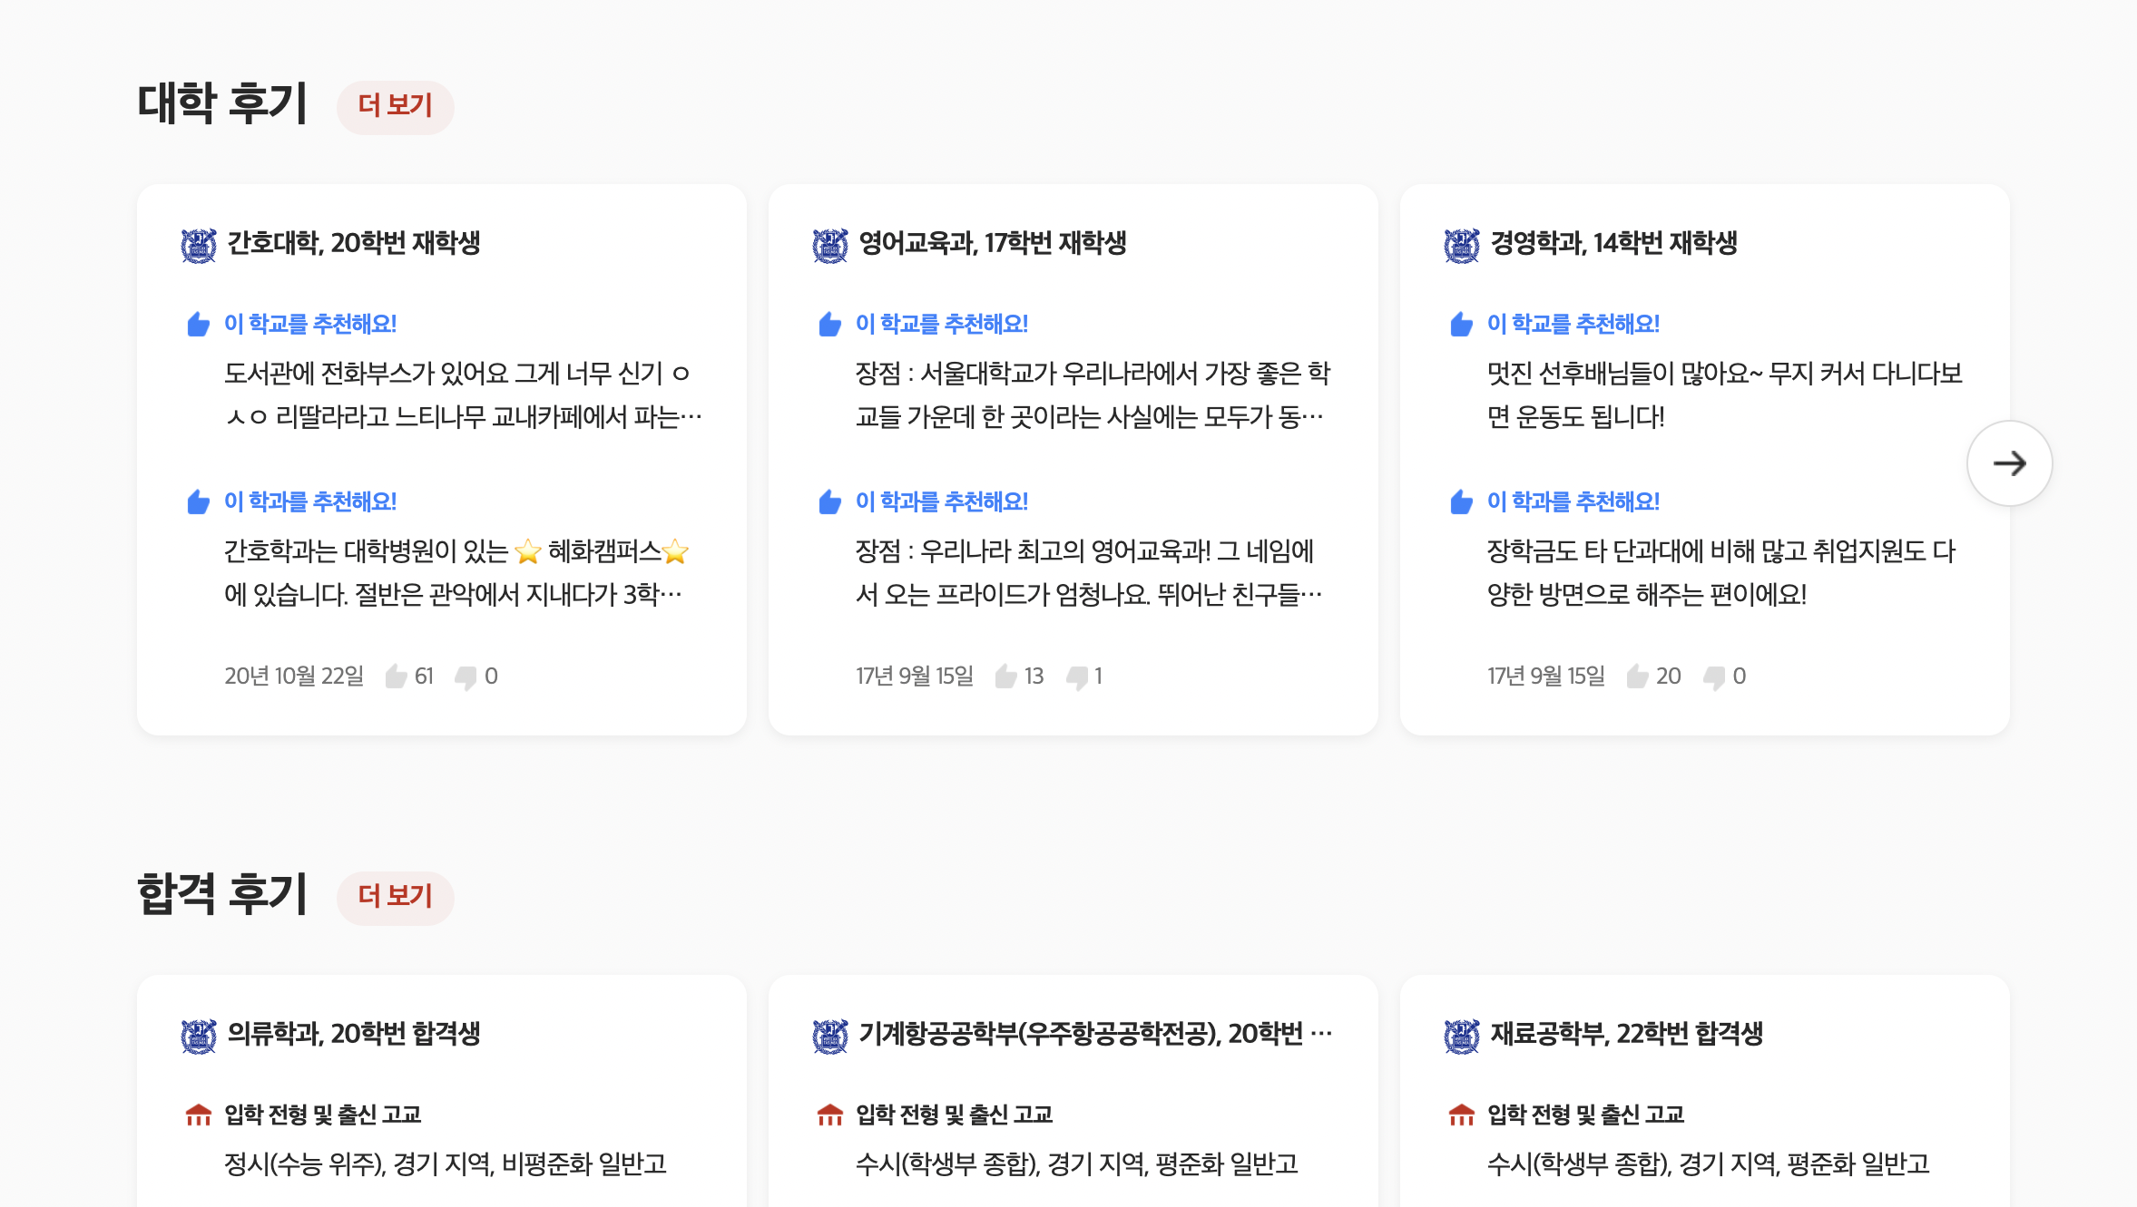Viewport: 2137px width, 1207px height.
Task: Expand truncated 간호학과는 대학병원 review text
Action: (456, 573)
